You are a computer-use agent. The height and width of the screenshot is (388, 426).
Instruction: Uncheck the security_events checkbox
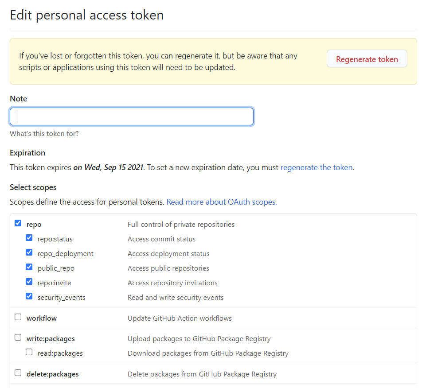tap(29, 296)
